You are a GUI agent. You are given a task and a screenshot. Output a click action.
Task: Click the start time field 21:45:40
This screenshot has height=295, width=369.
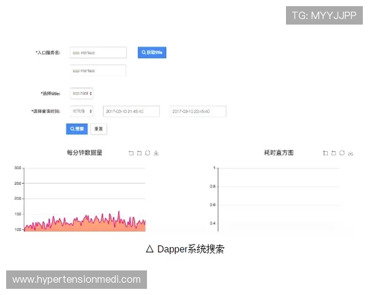(132, 111)
